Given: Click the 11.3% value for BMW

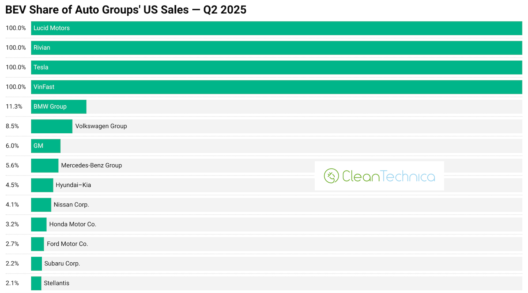Looking at the screenshot, I should [x=14, y=107].
